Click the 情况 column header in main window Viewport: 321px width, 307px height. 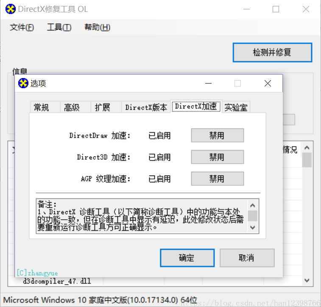pyautogui.click(x=290, y=150)
